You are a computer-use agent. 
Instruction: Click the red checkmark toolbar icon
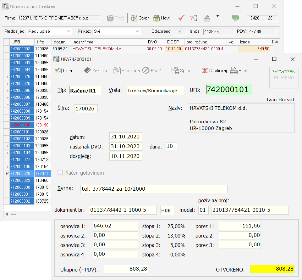pos(181,18)
